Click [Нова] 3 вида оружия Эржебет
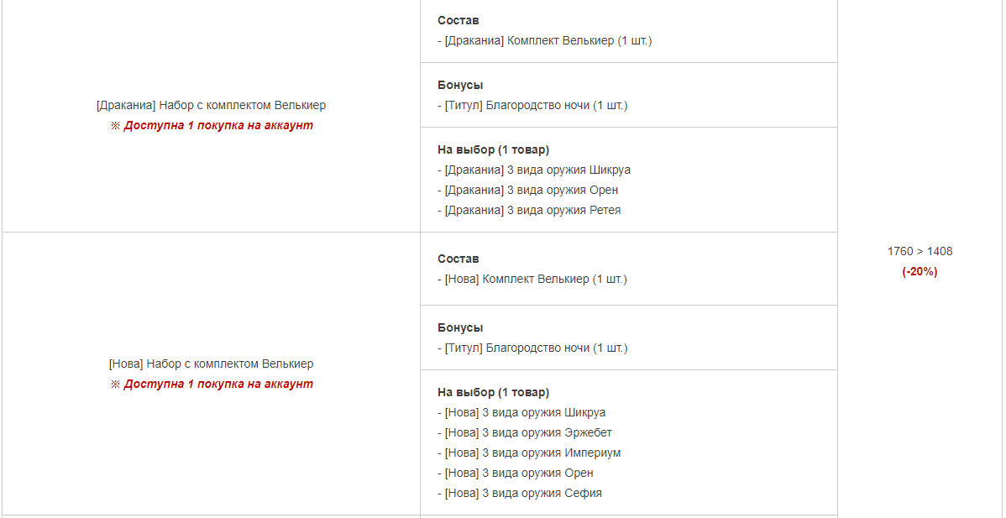 [525, 432]
